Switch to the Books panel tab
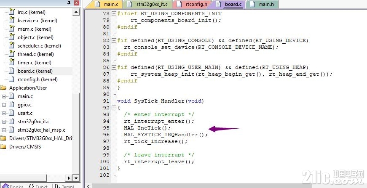This screenshot has height=188, width=367. click(x=12, y=186)
